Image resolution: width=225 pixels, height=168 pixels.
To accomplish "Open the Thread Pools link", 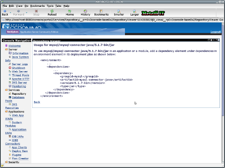I will [20, 75].
